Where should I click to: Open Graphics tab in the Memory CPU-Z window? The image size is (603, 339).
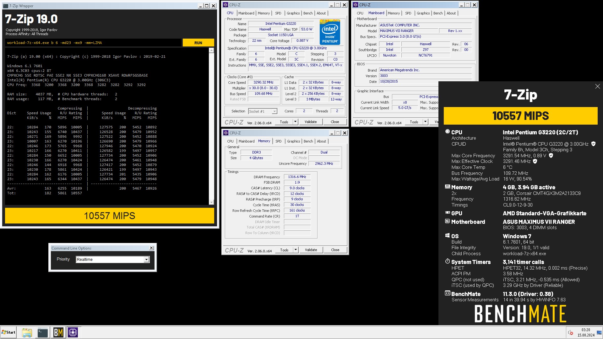(293, 141)
